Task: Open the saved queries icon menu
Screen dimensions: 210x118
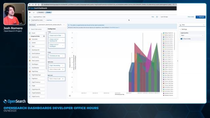Action: (30, 17)
